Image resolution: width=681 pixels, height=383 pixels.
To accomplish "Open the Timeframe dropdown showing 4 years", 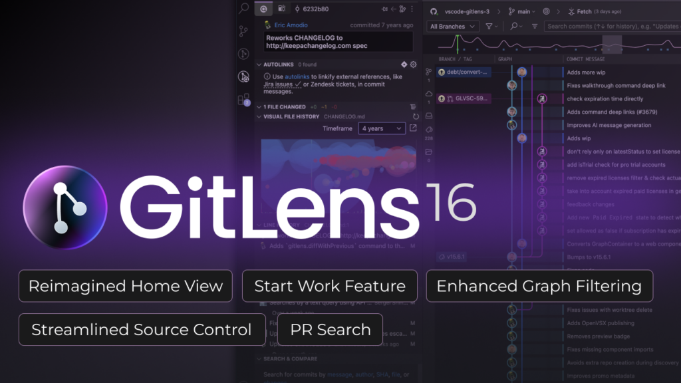I will point(382,128).
